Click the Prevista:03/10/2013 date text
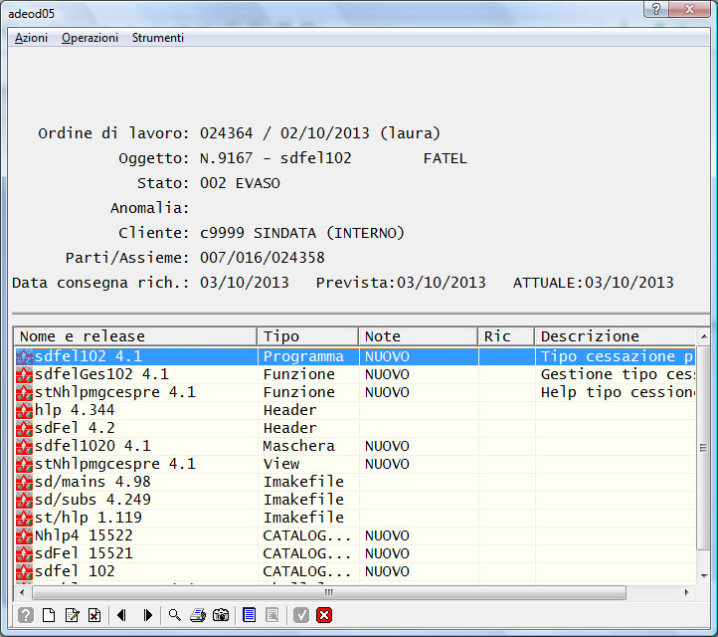 tap(401, 283)
